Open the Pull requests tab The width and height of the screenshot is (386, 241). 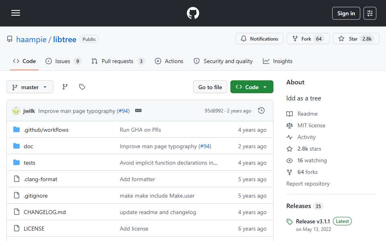[x=118, y=61]
